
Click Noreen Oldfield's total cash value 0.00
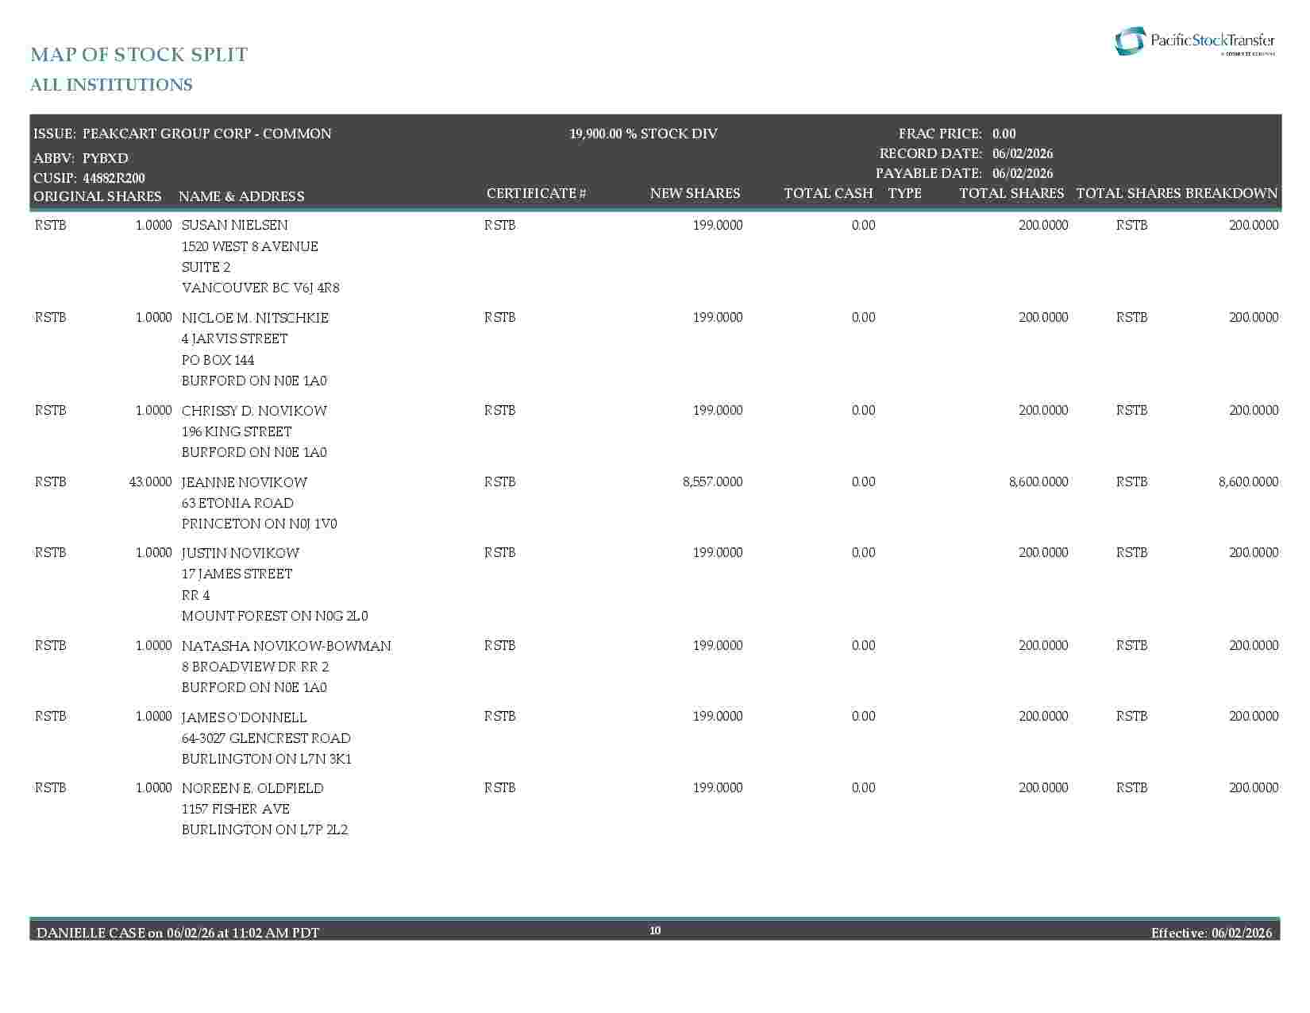click(863, 787)
